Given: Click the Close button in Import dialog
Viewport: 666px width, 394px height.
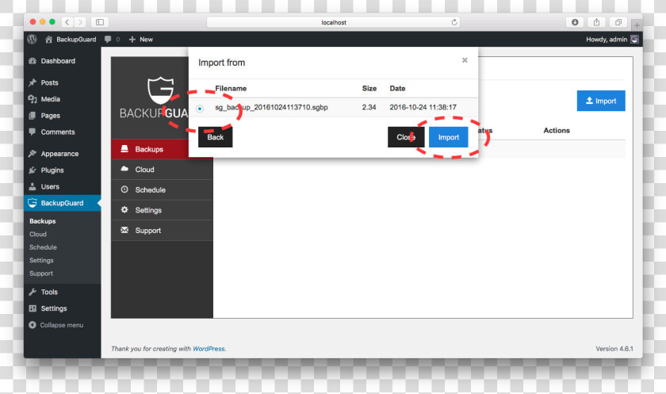Looking at the screenshot, I should (x=406, y=137).
